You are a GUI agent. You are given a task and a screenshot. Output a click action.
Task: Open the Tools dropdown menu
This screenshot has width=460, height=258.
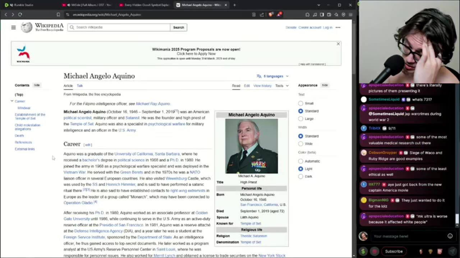[x=282, y=86]
